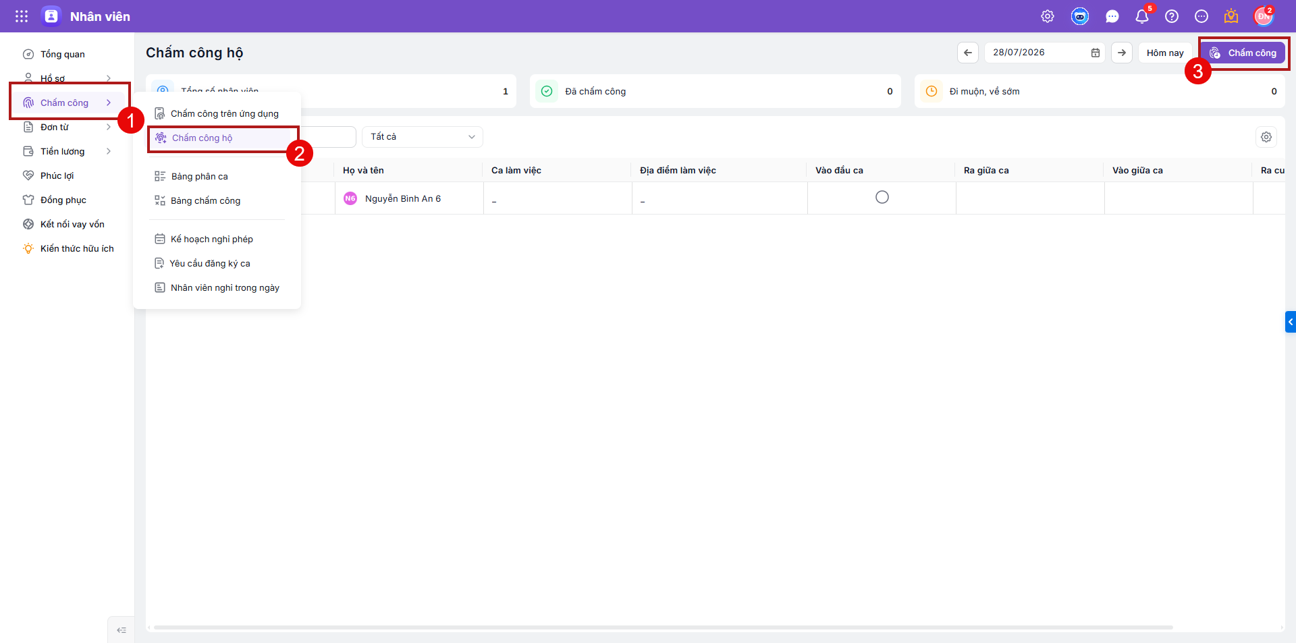Expand the blue right side panel
This screenshot has height=643, width=1296.
(x=1291, y=322)
